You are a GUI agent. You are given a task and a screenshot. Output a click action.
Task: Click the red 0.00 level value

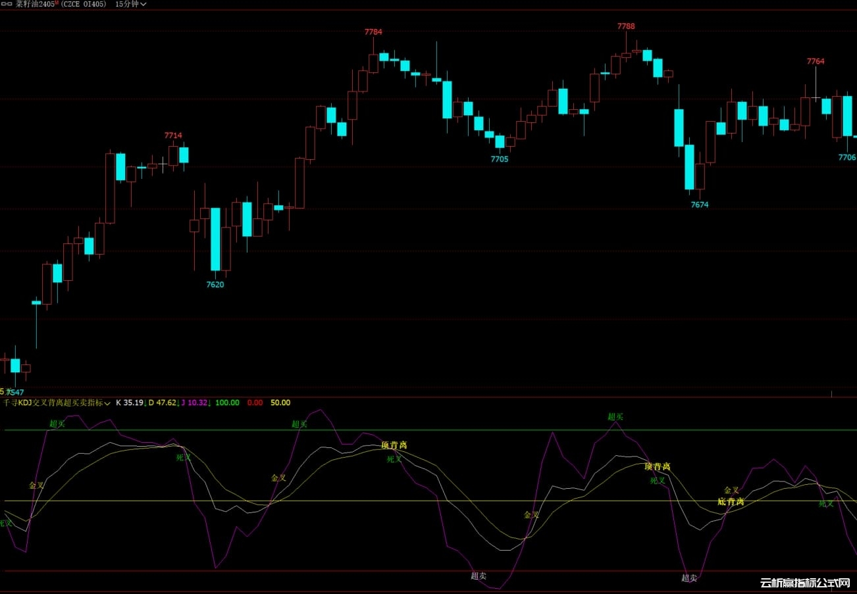click(255, 403)
